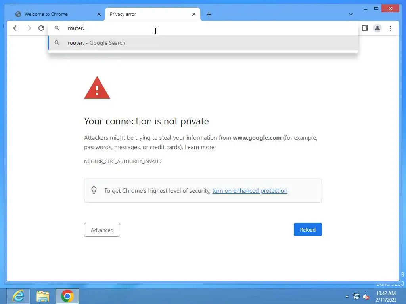Click NET::ERR_CERT_AUTHORITY_INVALID error code text
Image resolution: width=406 pixels, height=304 pixels.
(x=123, y=161)
